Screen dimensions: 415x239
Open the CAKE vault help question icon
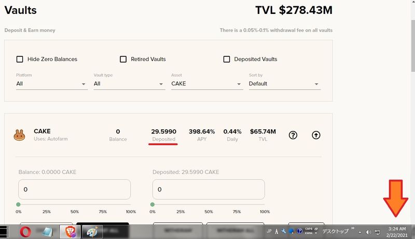(x=293, y=135)
